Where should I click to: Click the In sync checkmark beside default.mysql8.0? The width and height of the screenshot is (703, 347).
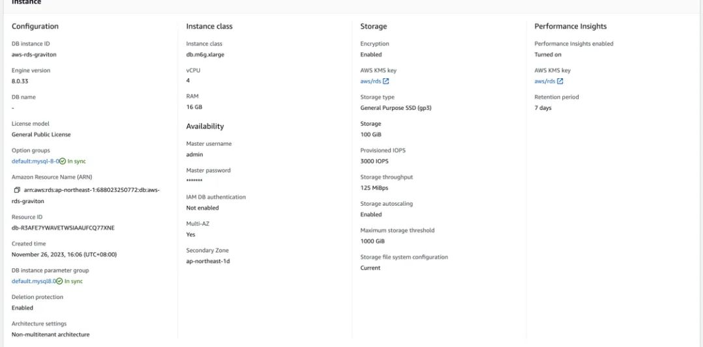(59, 281)
